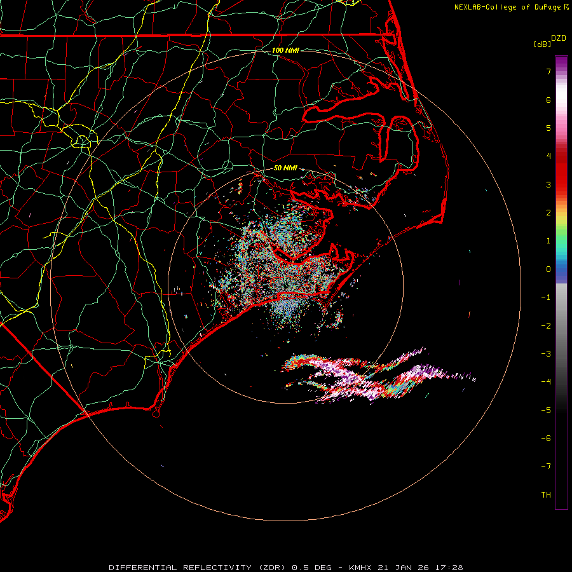Screen dimensions: 572x572
Task: Click the DIFFERENTIAL REFLECTIVITY (ZDR) caption text
Action: [198, 568]
